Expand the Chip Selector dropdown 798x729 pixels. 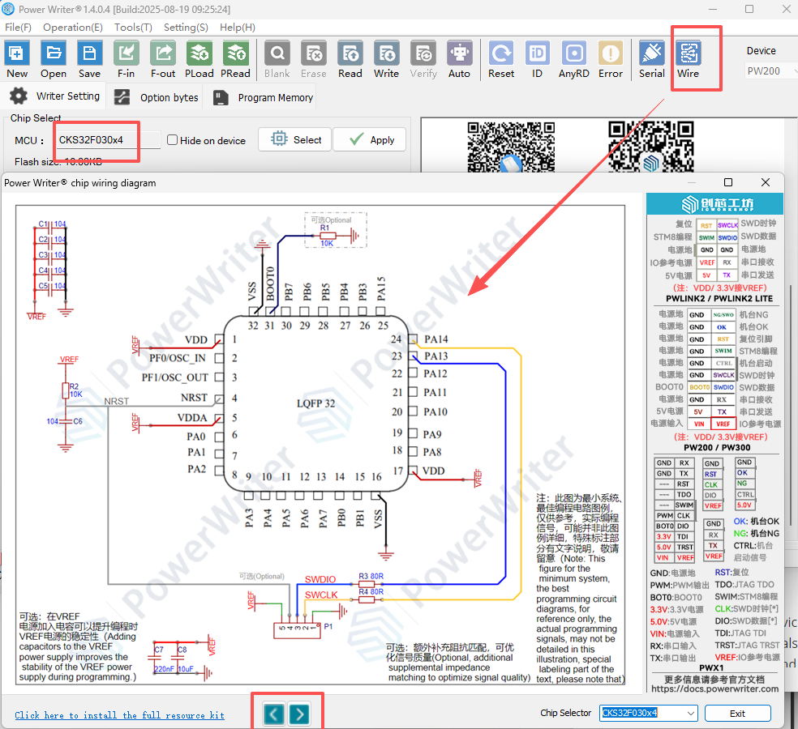coord(691,713)
